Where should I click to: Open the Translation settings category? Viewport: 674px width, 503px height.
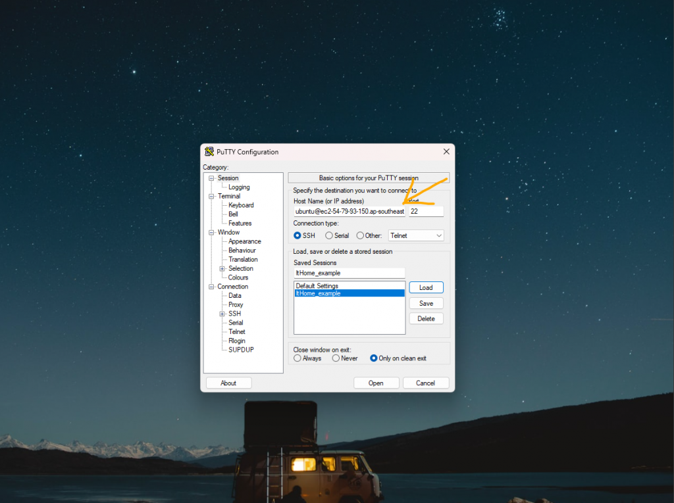click(243, 259)
